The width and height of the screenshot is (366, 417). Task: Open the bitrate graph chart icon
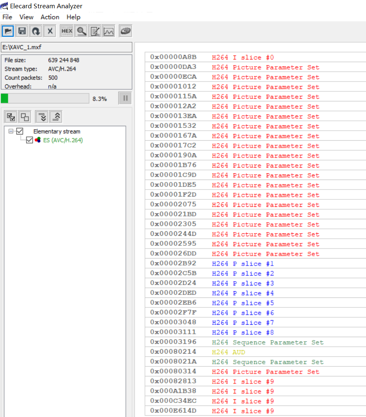coord(109,31)
